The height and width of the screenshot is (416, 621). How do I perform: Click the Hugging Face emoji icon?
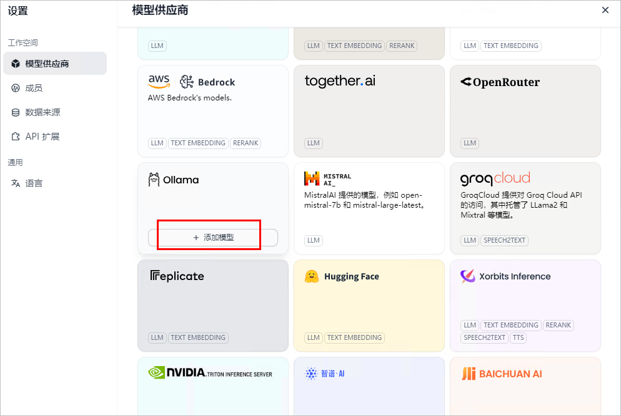[312, 276]
